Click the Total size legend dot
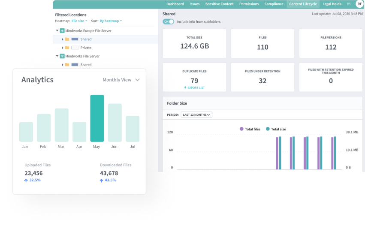This screenshot has height=226, width=365. 268,129
